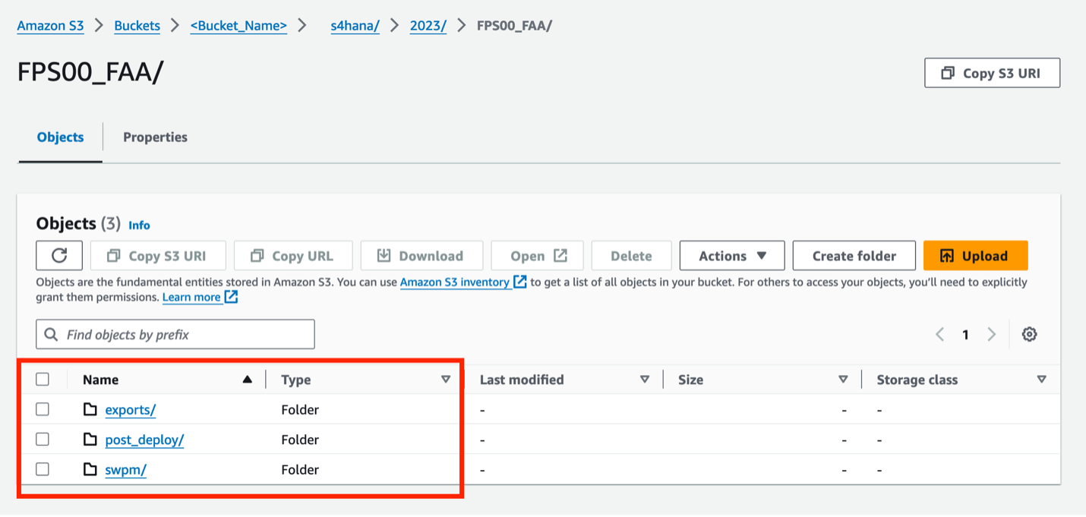Click the Open button
Screen dimensions: 1086x517
(x=537, y=256)
